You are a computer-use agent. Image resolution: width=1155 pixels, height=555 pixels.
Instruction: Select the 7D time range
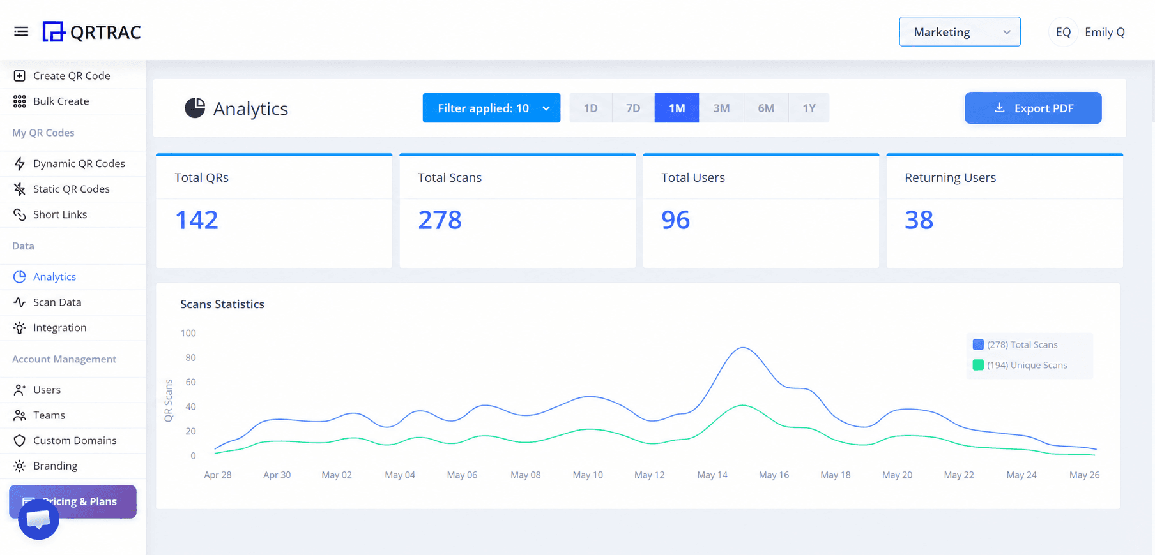click(633, 108)
